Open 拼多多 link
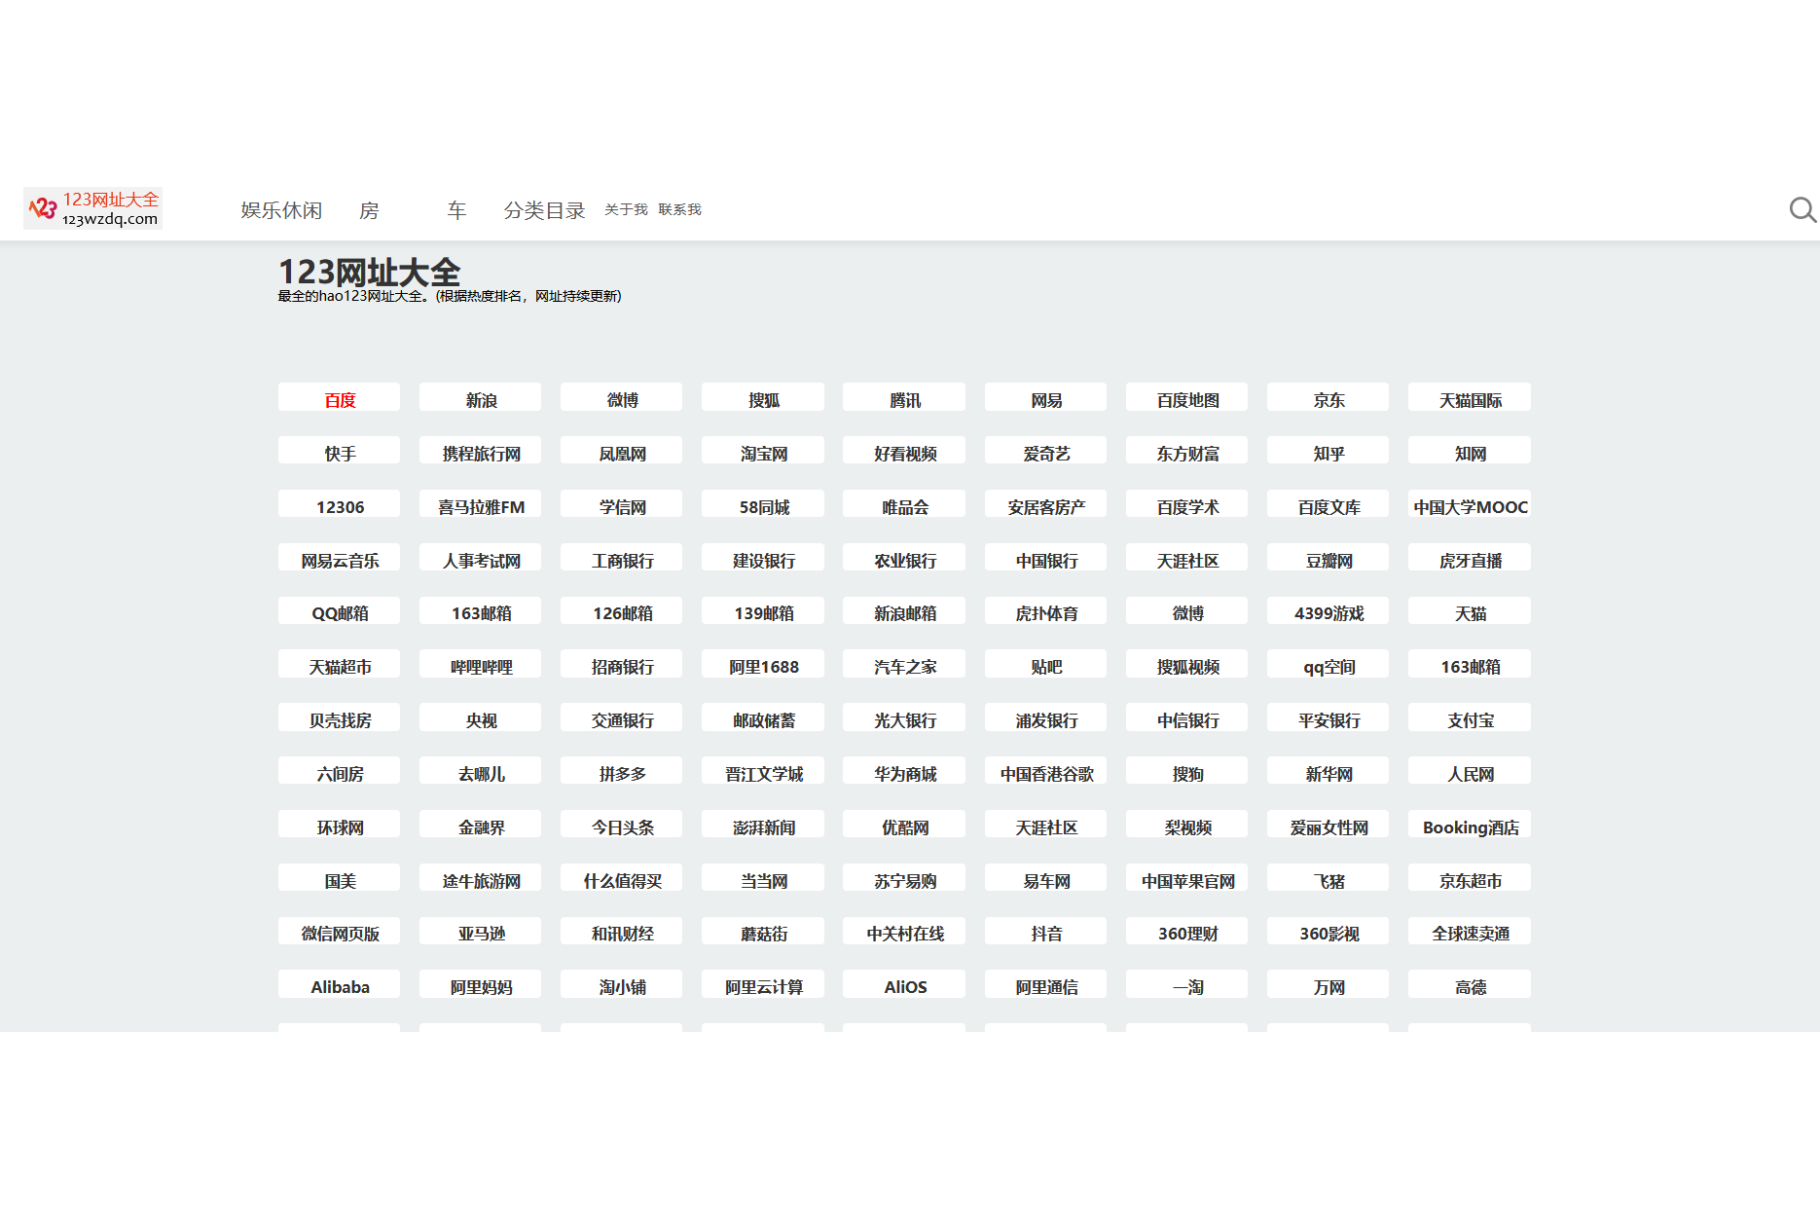The height and width of the screenshot is (1213, 1820). (x=622, y=773)
